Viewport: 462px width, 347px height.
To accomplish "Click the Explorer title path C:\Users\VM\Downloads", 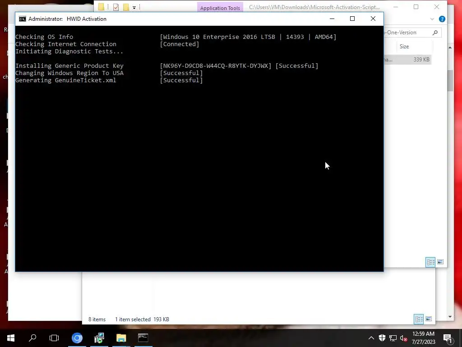I will tap(314, 7).
